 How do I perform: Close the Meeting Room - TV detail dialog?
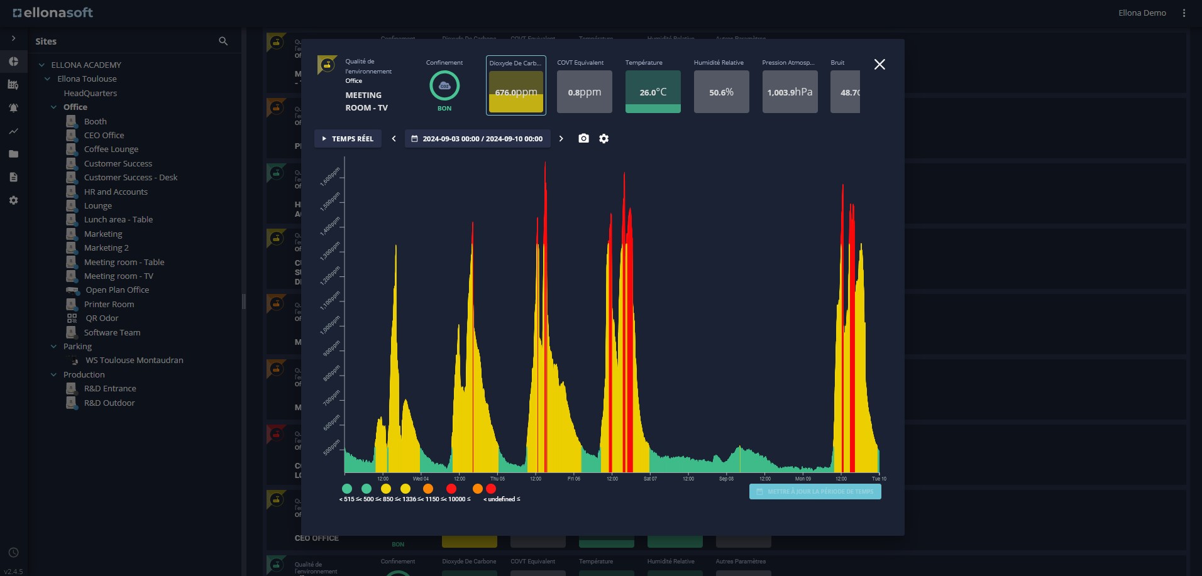[879, 64]
